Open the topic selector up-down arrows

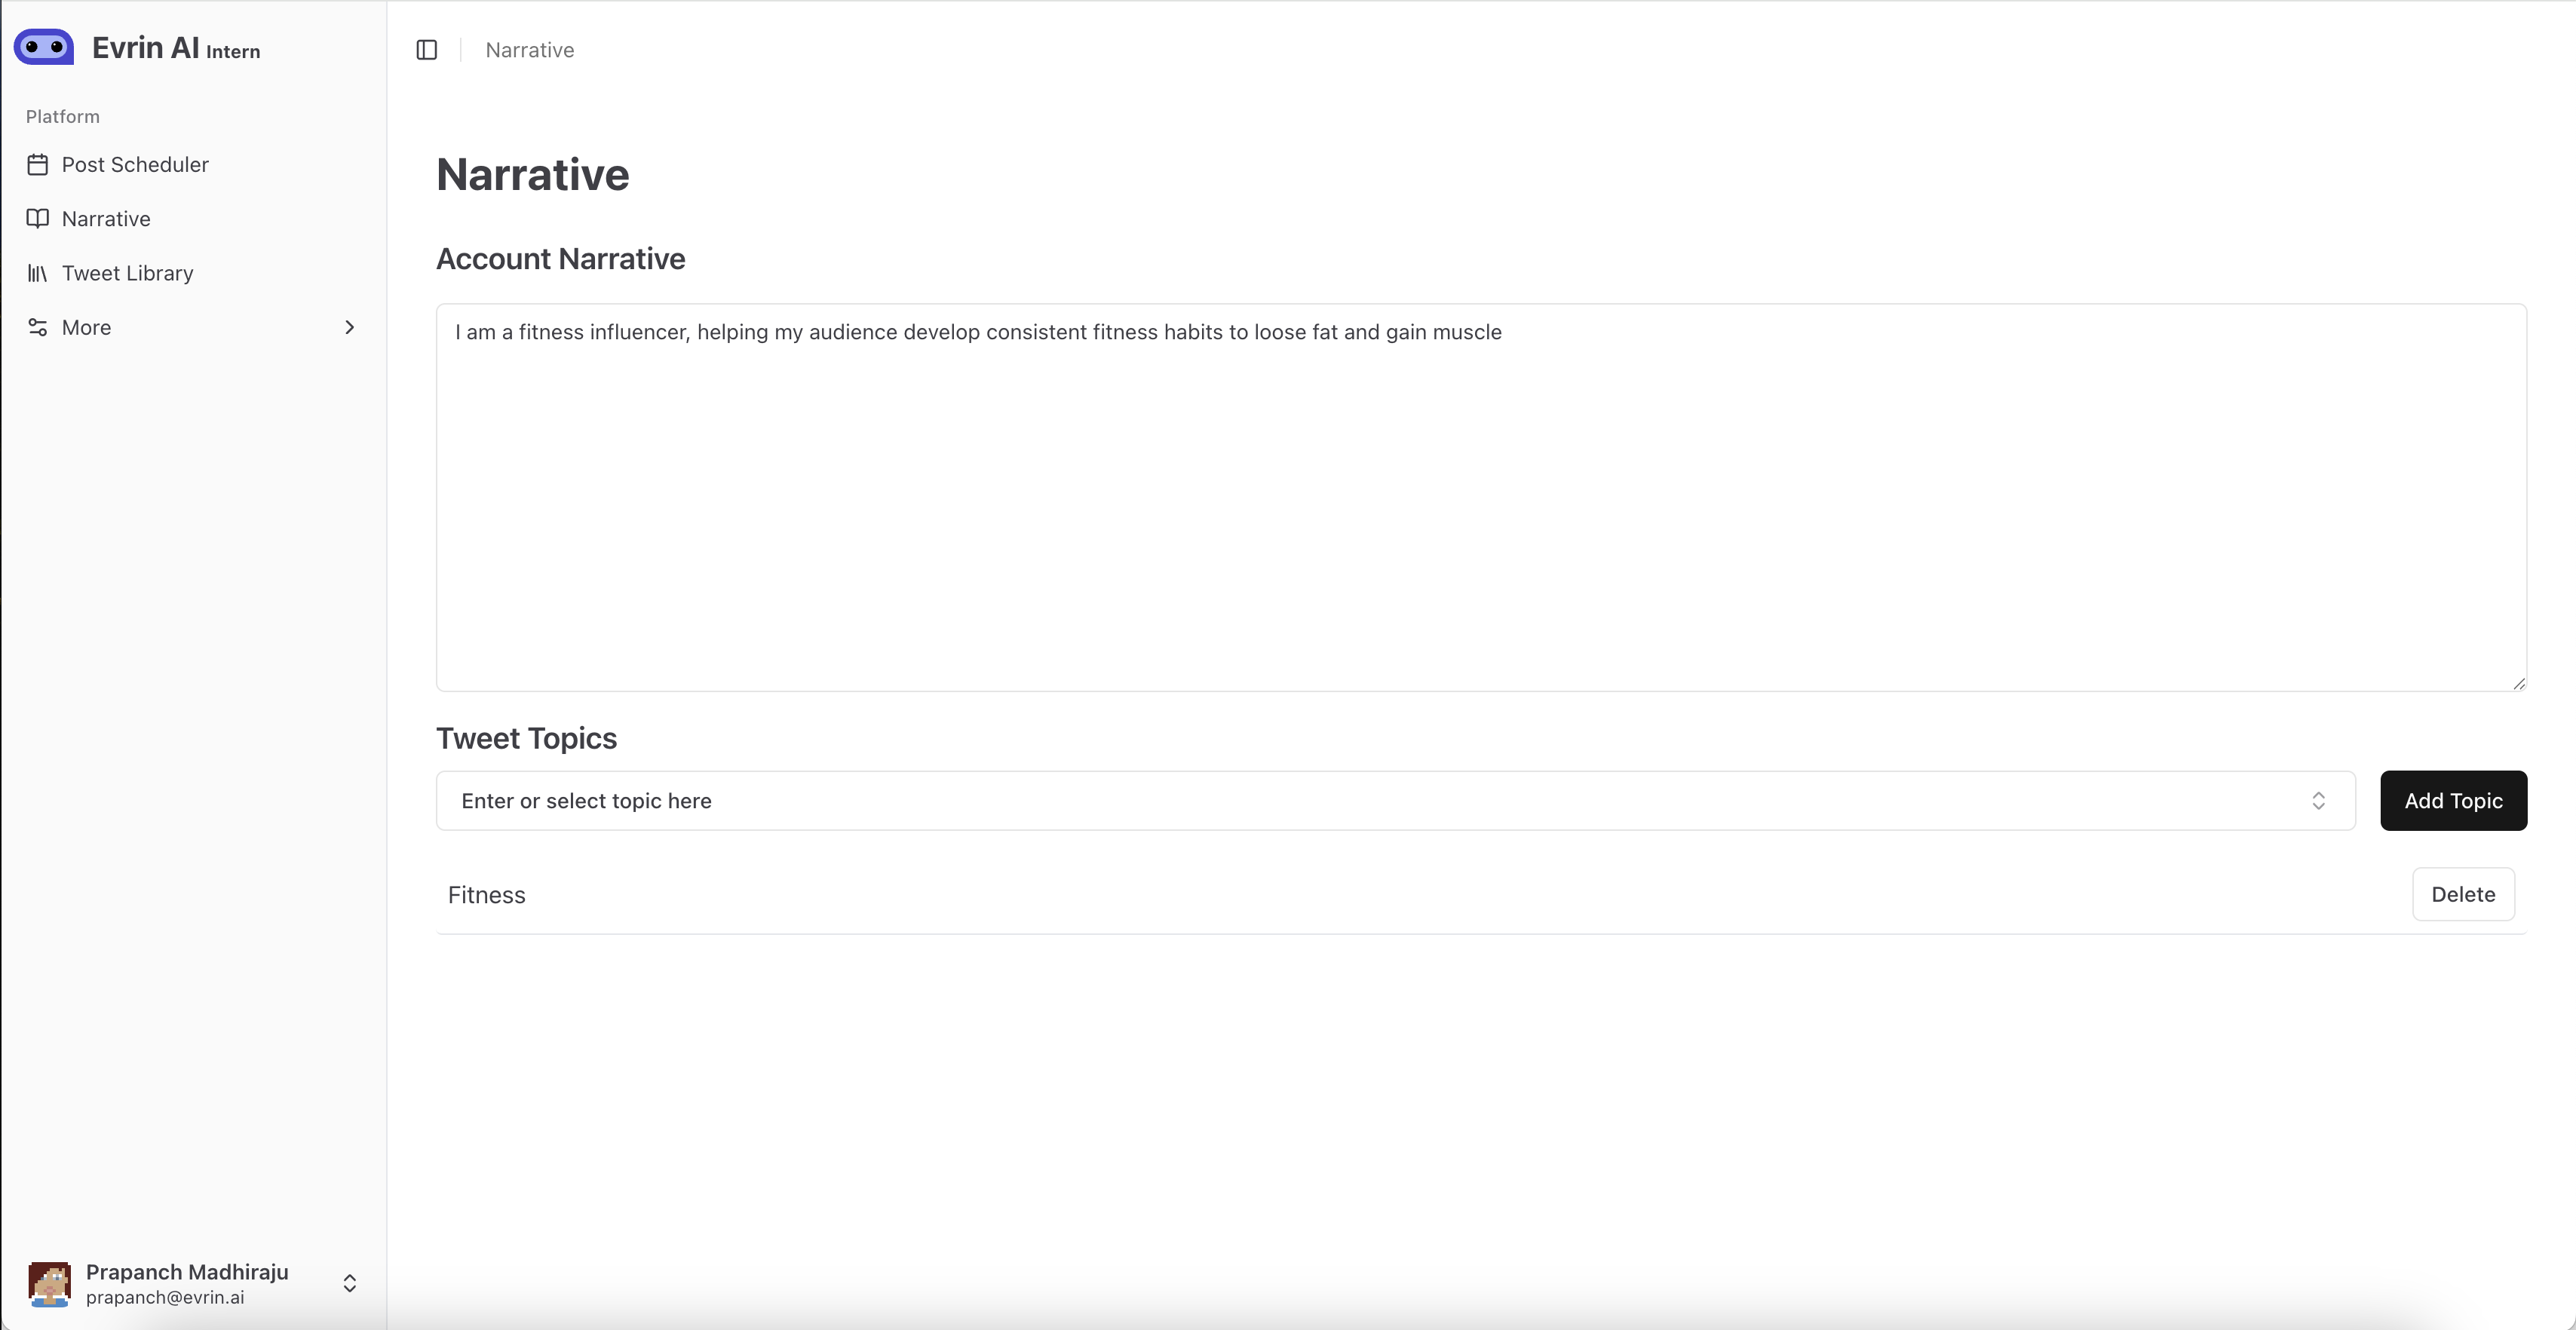[2318, 801]
